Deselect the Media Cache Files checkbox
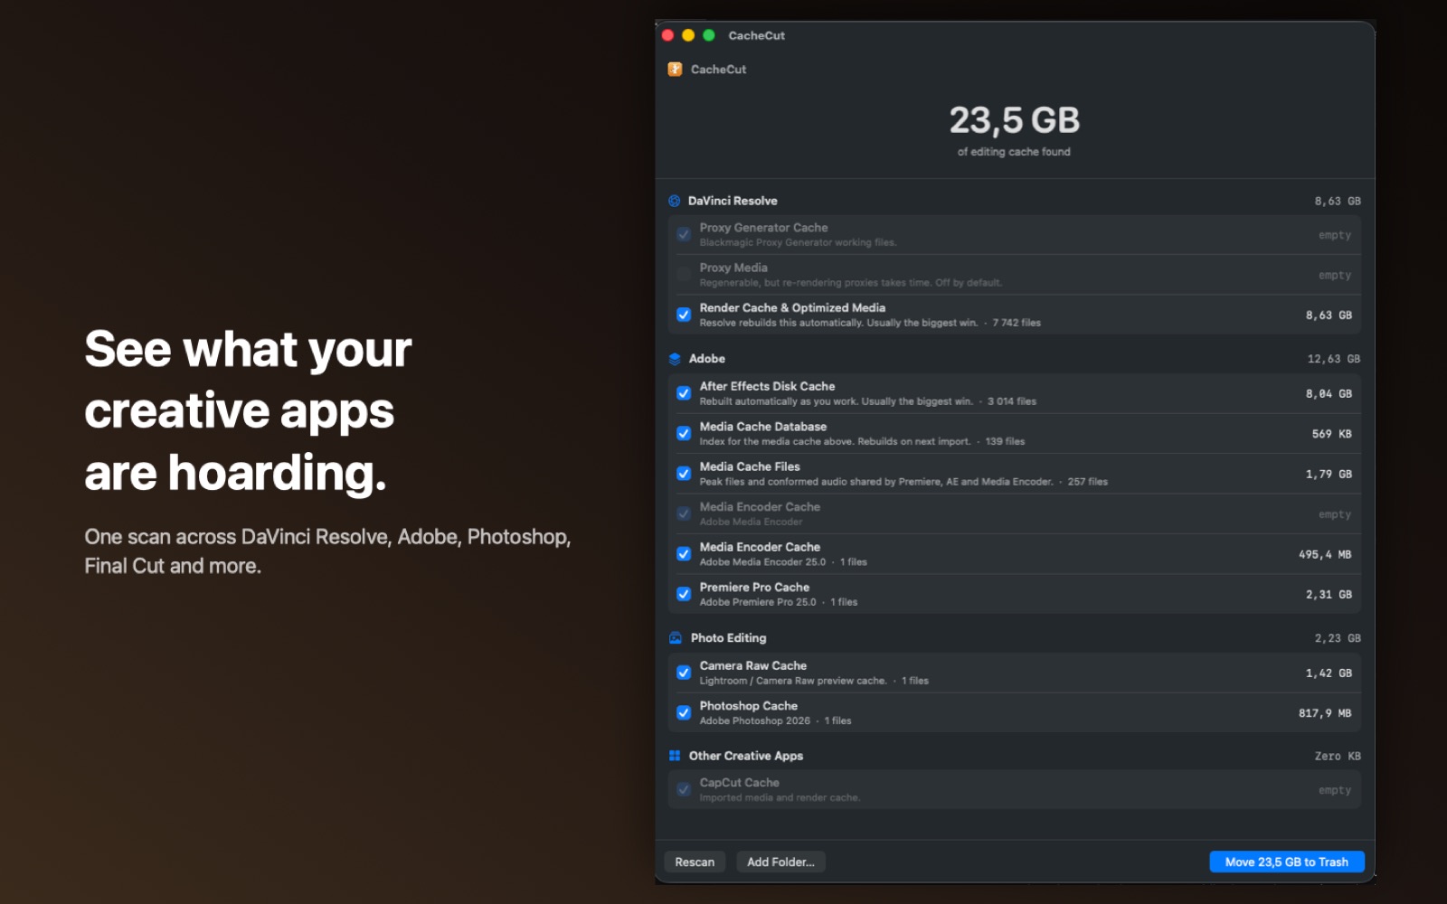Screen dimensions: 1447x904 pos(684,474)
